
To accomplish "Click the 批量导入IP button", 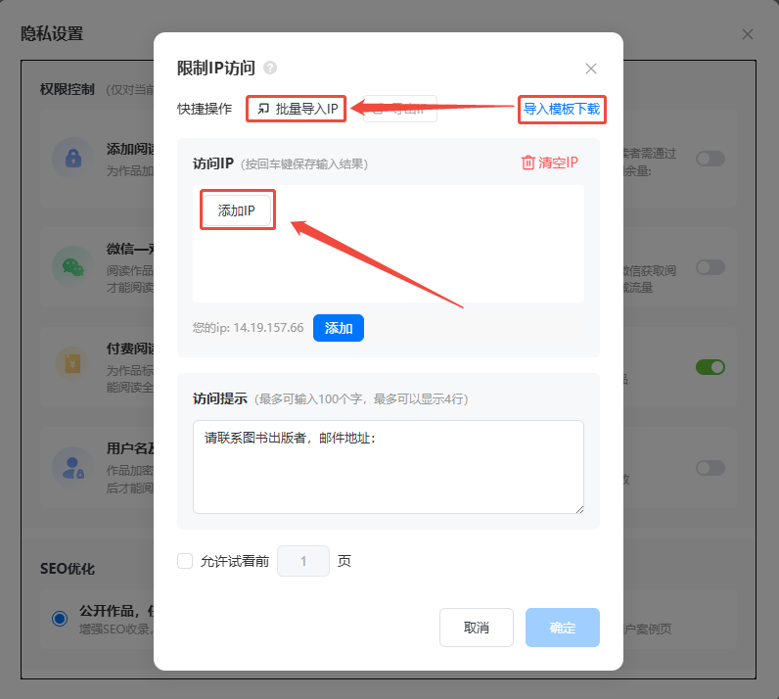I will [298, 109].
